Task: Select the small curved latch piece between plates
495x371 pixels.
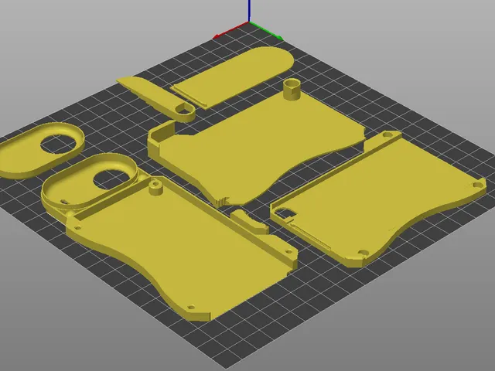Action: 249,223
